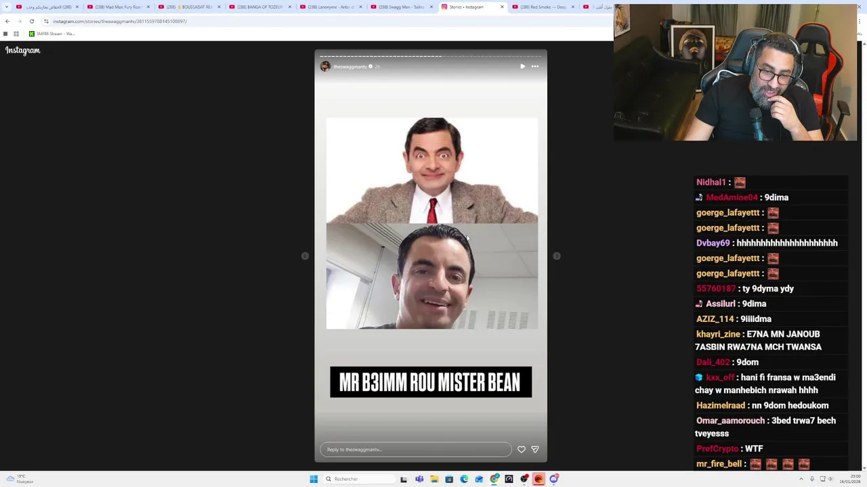
Task: Like the story with the heart icon
Action: point(522,449)
